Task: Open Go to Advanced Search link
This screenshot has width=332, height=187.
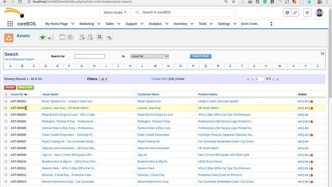Action: coord(19,59)
